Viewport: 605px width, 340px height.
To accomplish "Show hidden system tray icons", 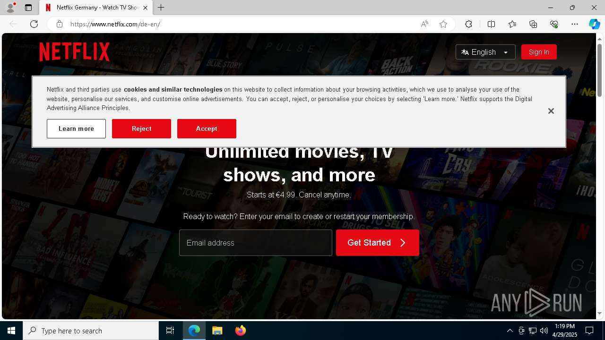I will coord(510,331).
